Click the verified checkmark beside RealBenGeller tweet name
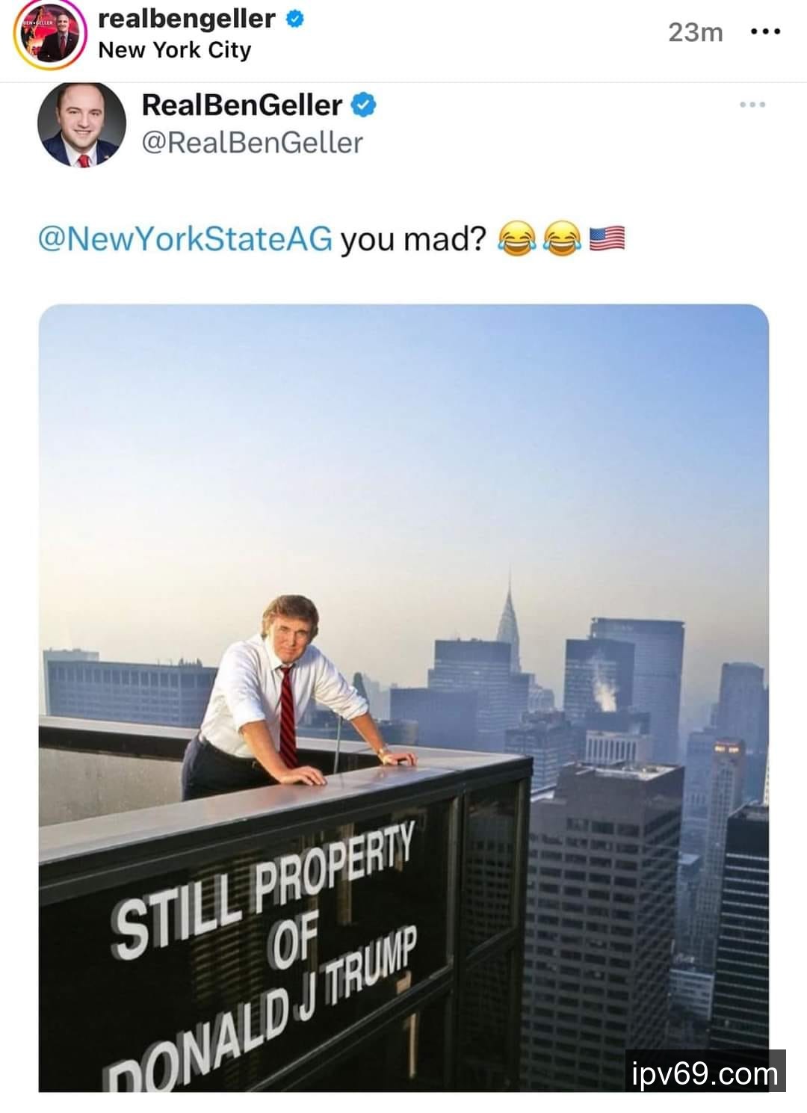Viewport: 807px width, 1113px height. click(x=363, y=105)
